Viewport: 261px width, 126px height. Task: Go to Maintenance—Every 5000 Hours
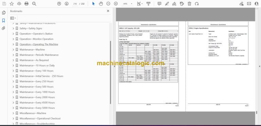pyautogui.click(x=37, y=108)
